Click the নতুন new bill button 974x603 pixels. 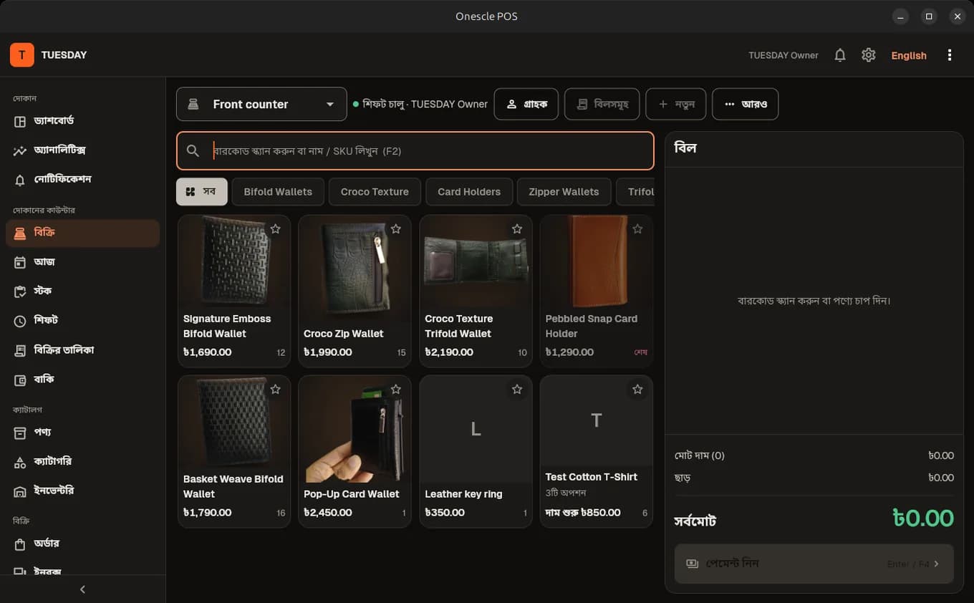point(675,105)
